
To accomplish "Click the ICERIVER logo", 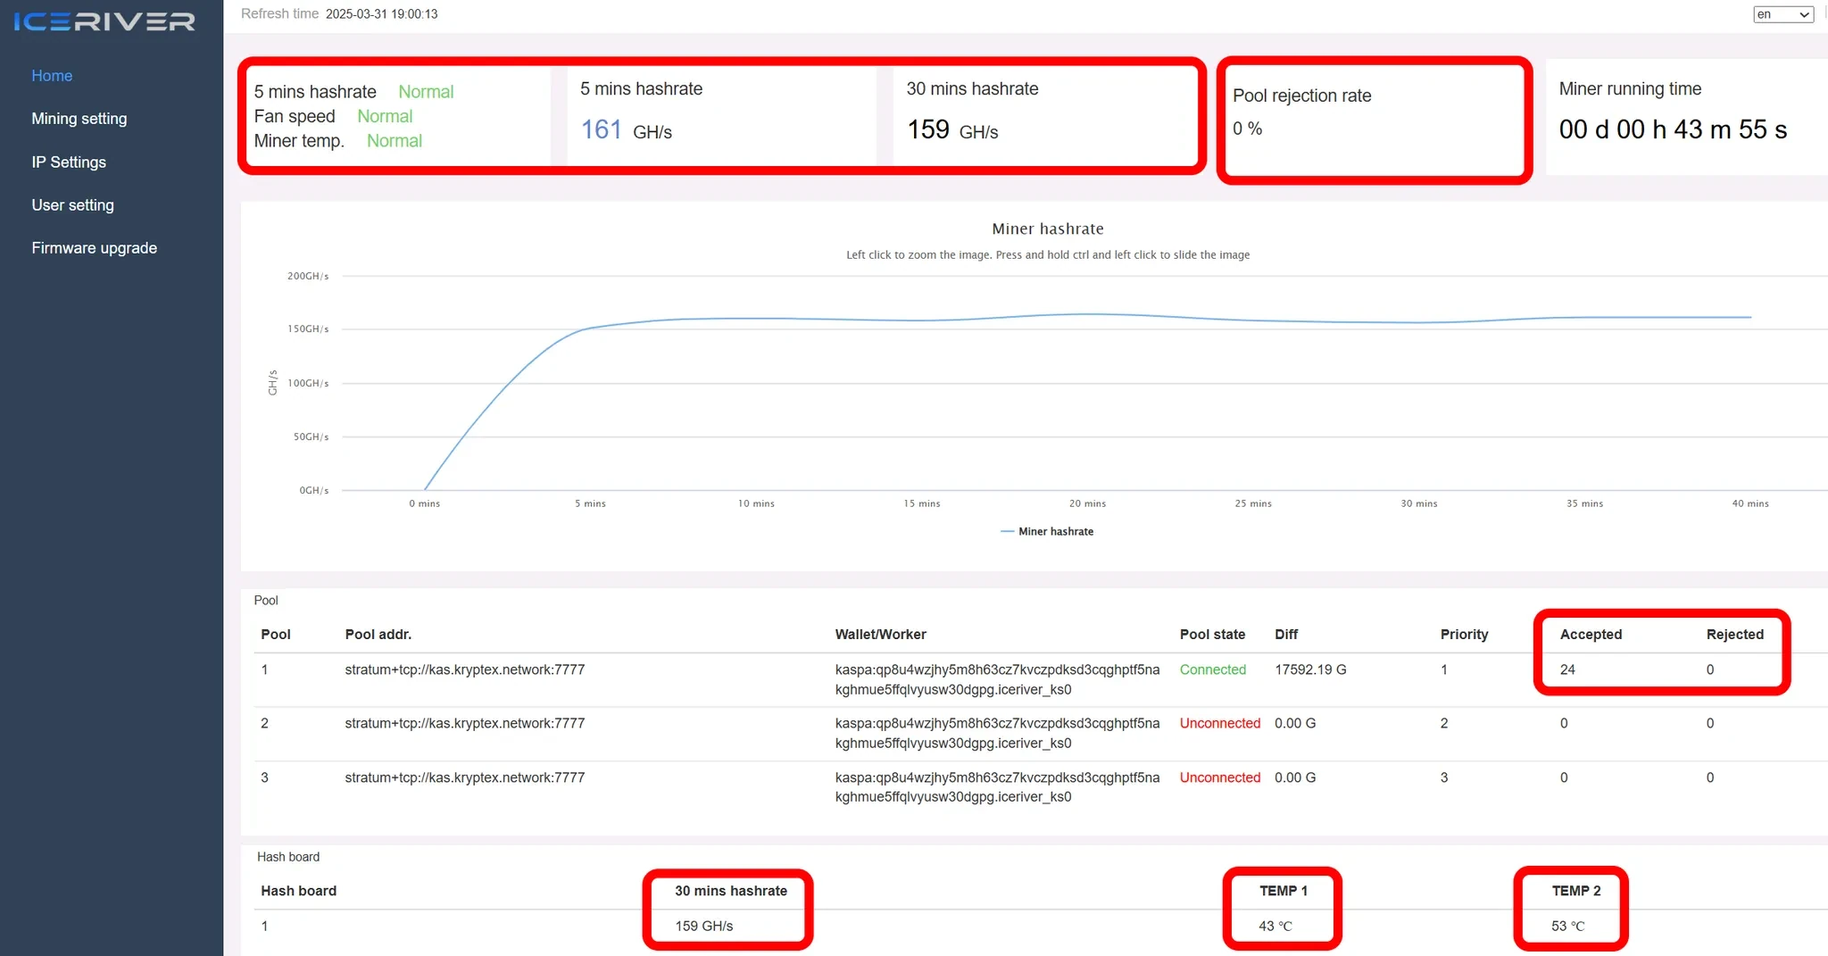I will click(x=104, y=21).
